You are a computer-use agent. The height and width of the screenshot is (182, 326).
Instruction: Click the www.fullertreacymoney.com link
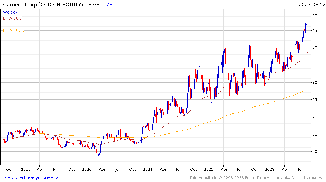(32, 177)
